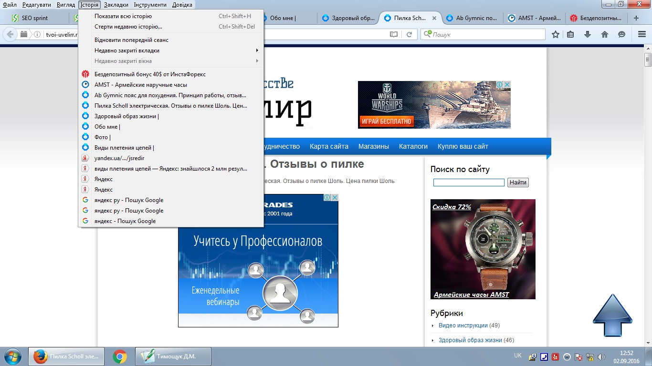Open history entry Фото |
Image resolution: width=652 pixels, height=366 pixels.
click(x=171, y=137)
